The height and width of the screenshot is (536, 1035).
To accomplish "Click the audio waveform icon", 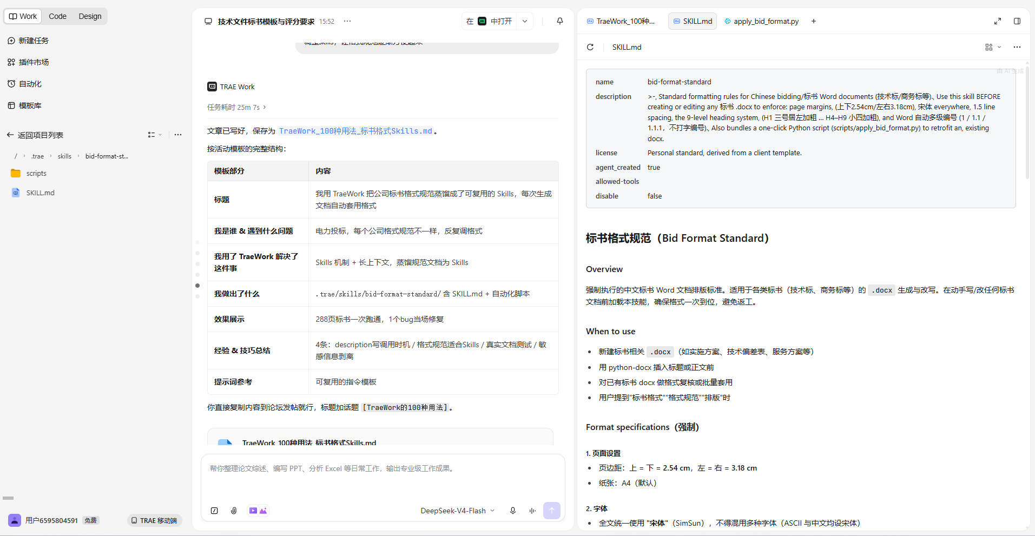I will (x=532, y=511).
